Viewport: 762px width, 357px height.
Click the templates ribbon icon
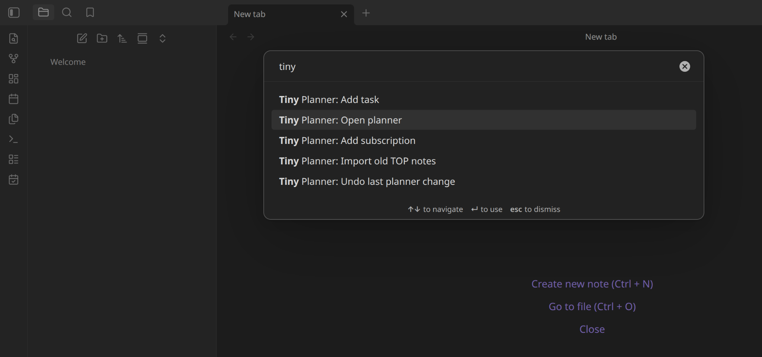click(14, 119)
